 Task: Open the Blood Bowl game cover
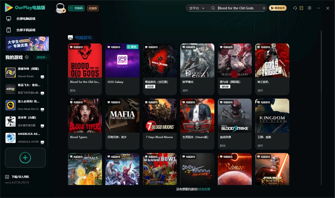[x=160, y=169]
